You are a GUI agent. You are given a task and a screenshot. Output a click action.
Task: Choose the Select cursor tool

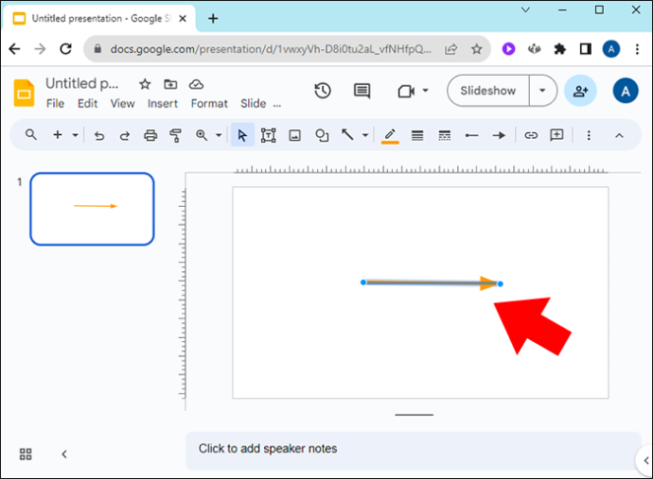point(242,135)
